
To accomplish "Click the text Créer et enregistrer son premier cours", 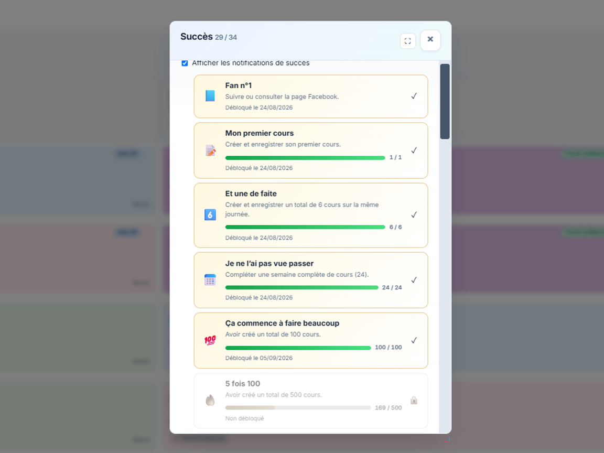I will (x=283, y=145).
